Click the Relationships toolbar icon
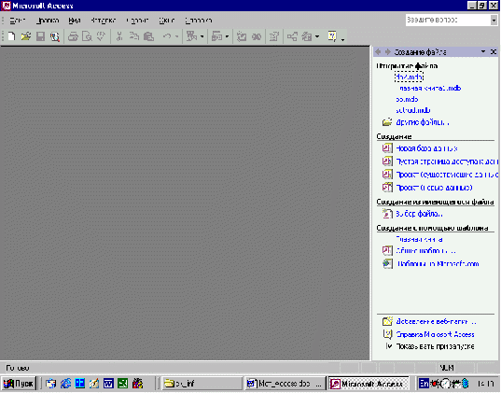Screen dimensions: 501x393 (x=292, y=36)
